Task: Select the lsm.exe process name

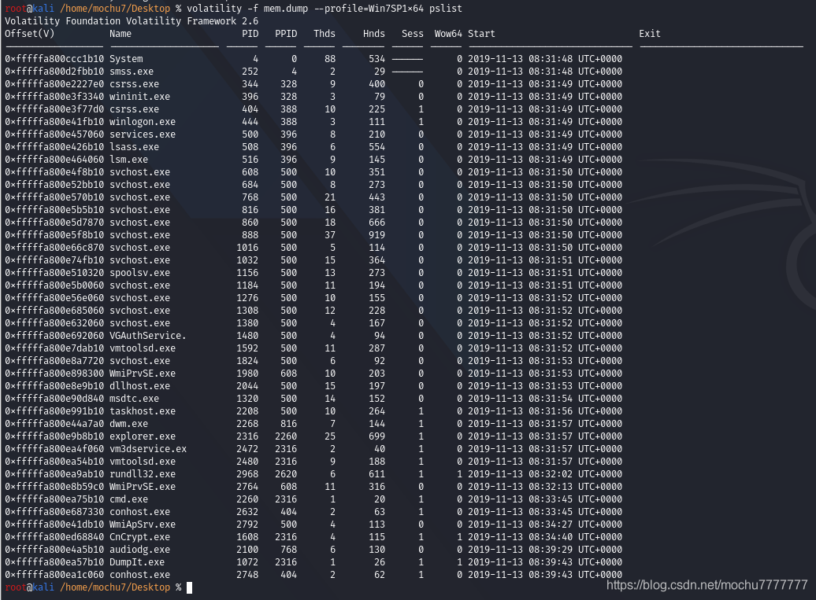Action: [x=128, y=160]
